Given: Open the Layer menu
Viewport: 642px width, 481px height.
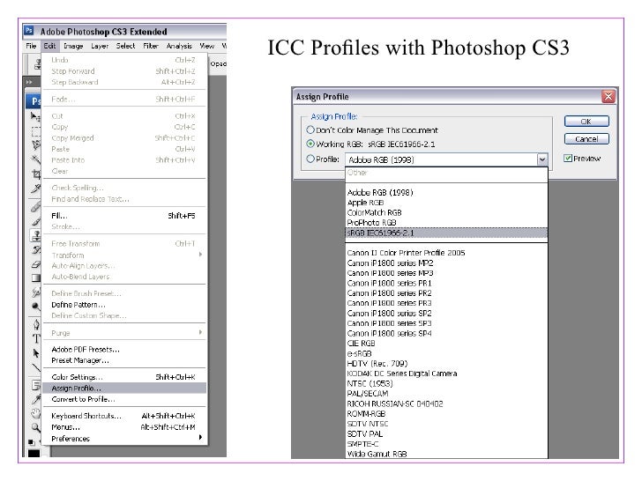Looking at the screenshot, I should tap(100, 46).
